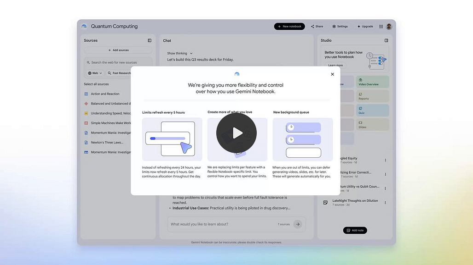Select all sources
473x265 pixels.
coord(96,84)
